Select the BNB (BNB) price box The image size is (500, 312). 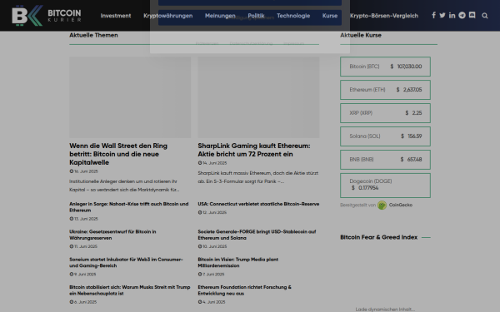pos(385,160)
